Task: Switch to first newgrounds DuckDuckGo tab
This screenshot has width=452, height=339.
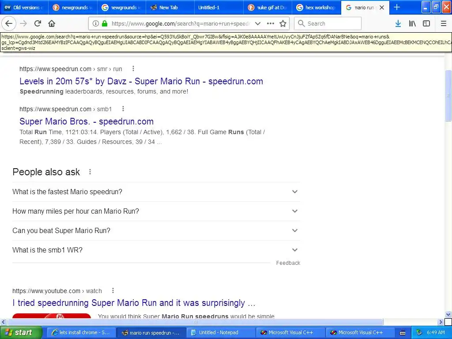Action: (73, 8)
